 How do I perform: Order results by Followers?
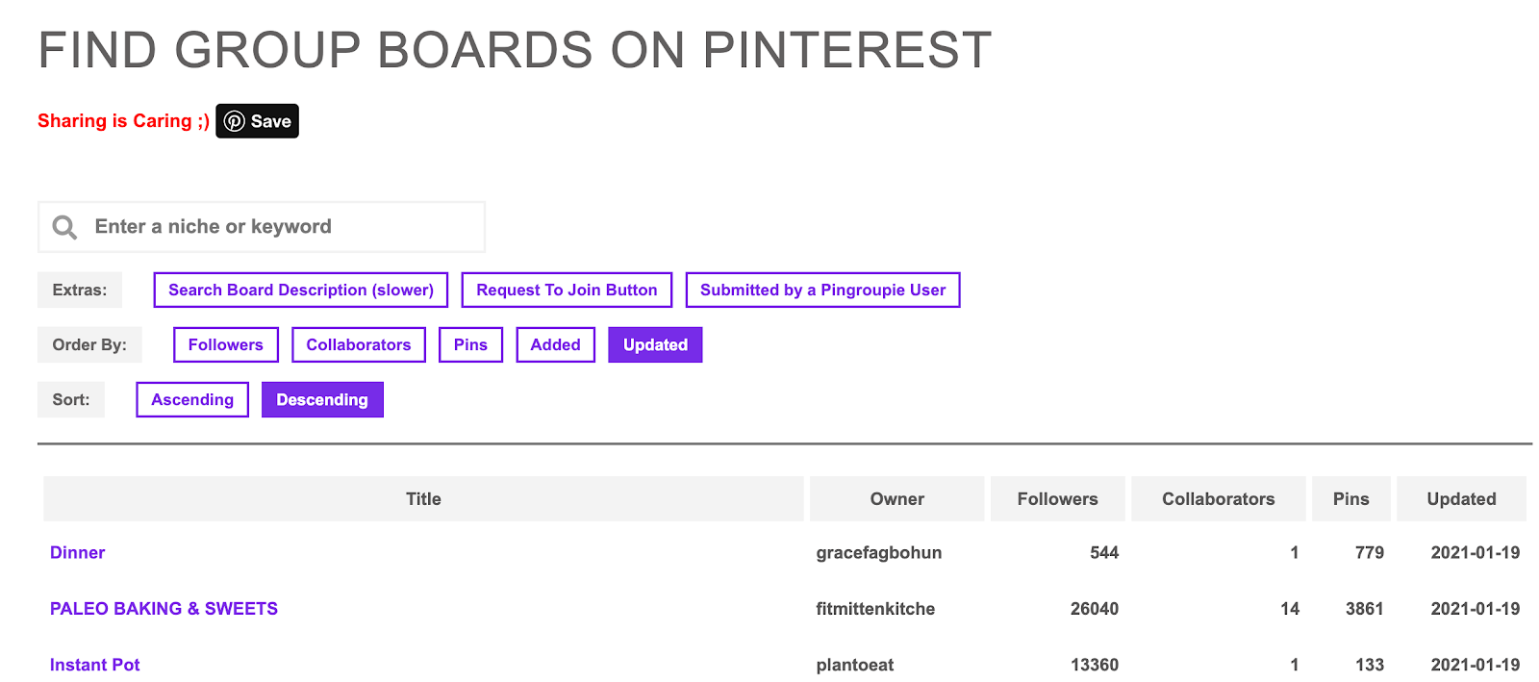click(225, 345)
